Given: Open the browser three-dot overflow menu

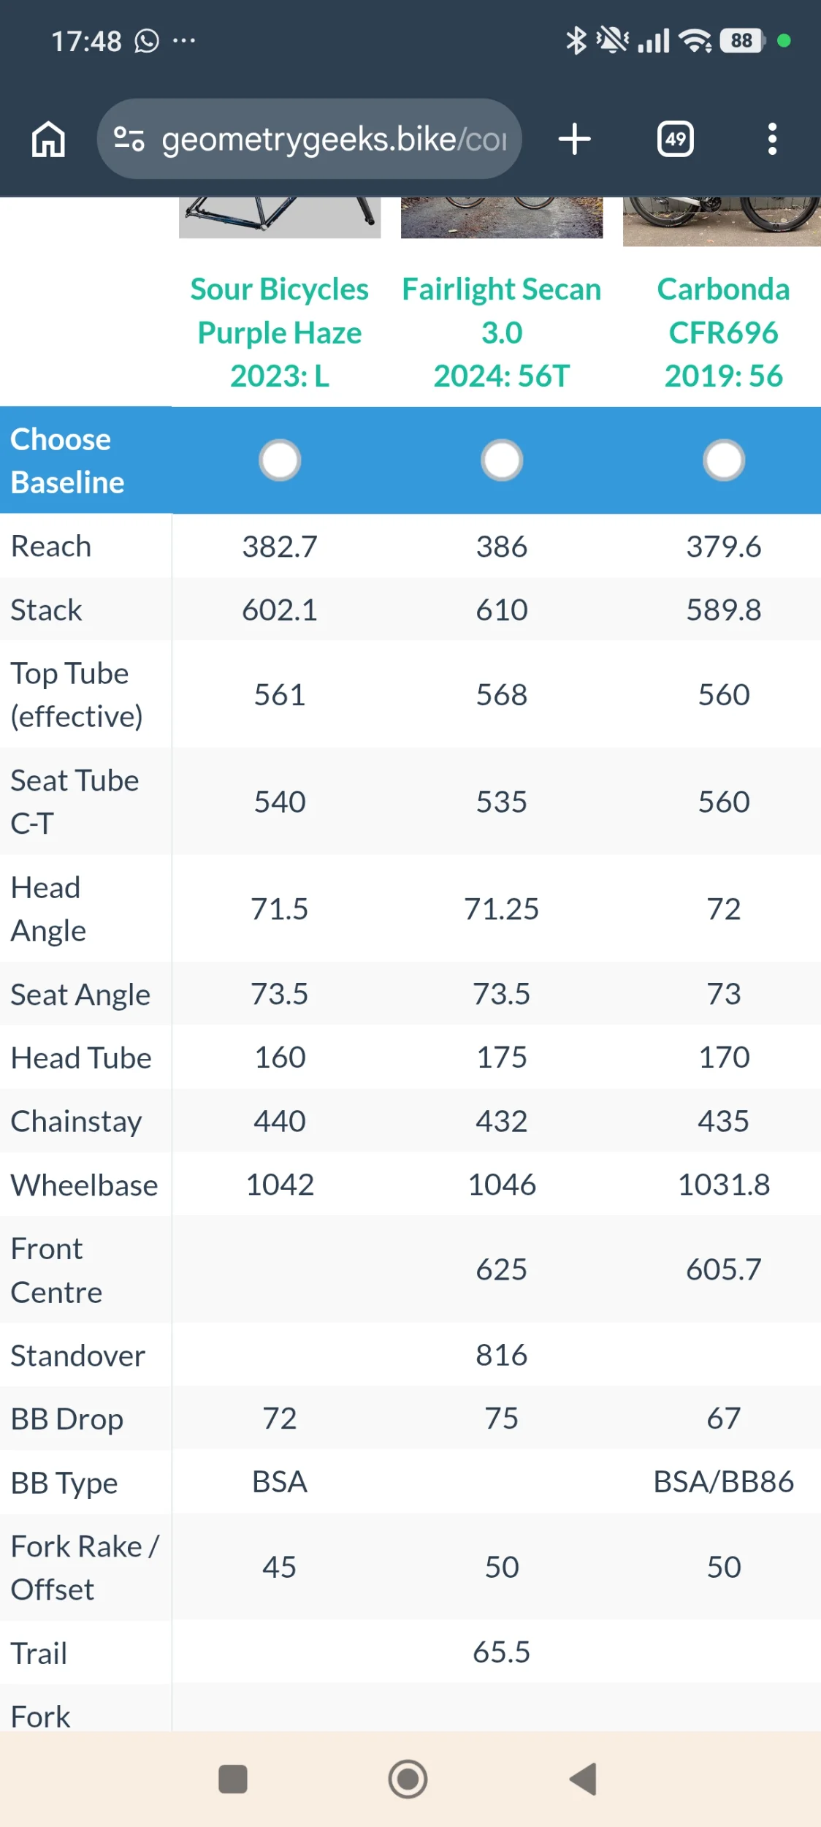Looking at the screenshot, I should [x=772, y=139].
